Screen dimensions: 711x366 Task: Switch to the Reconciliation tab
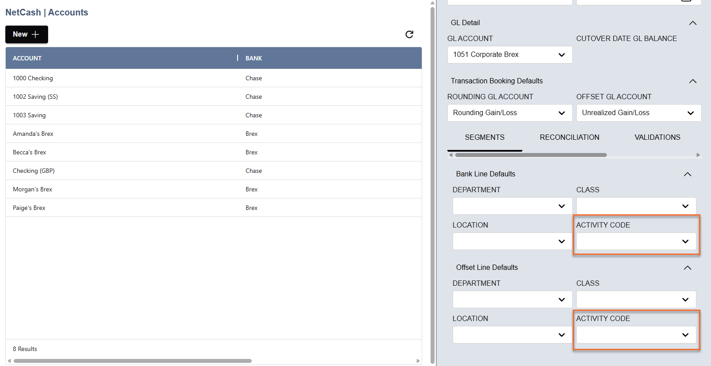pyautogui.click(x=569, y=138)
